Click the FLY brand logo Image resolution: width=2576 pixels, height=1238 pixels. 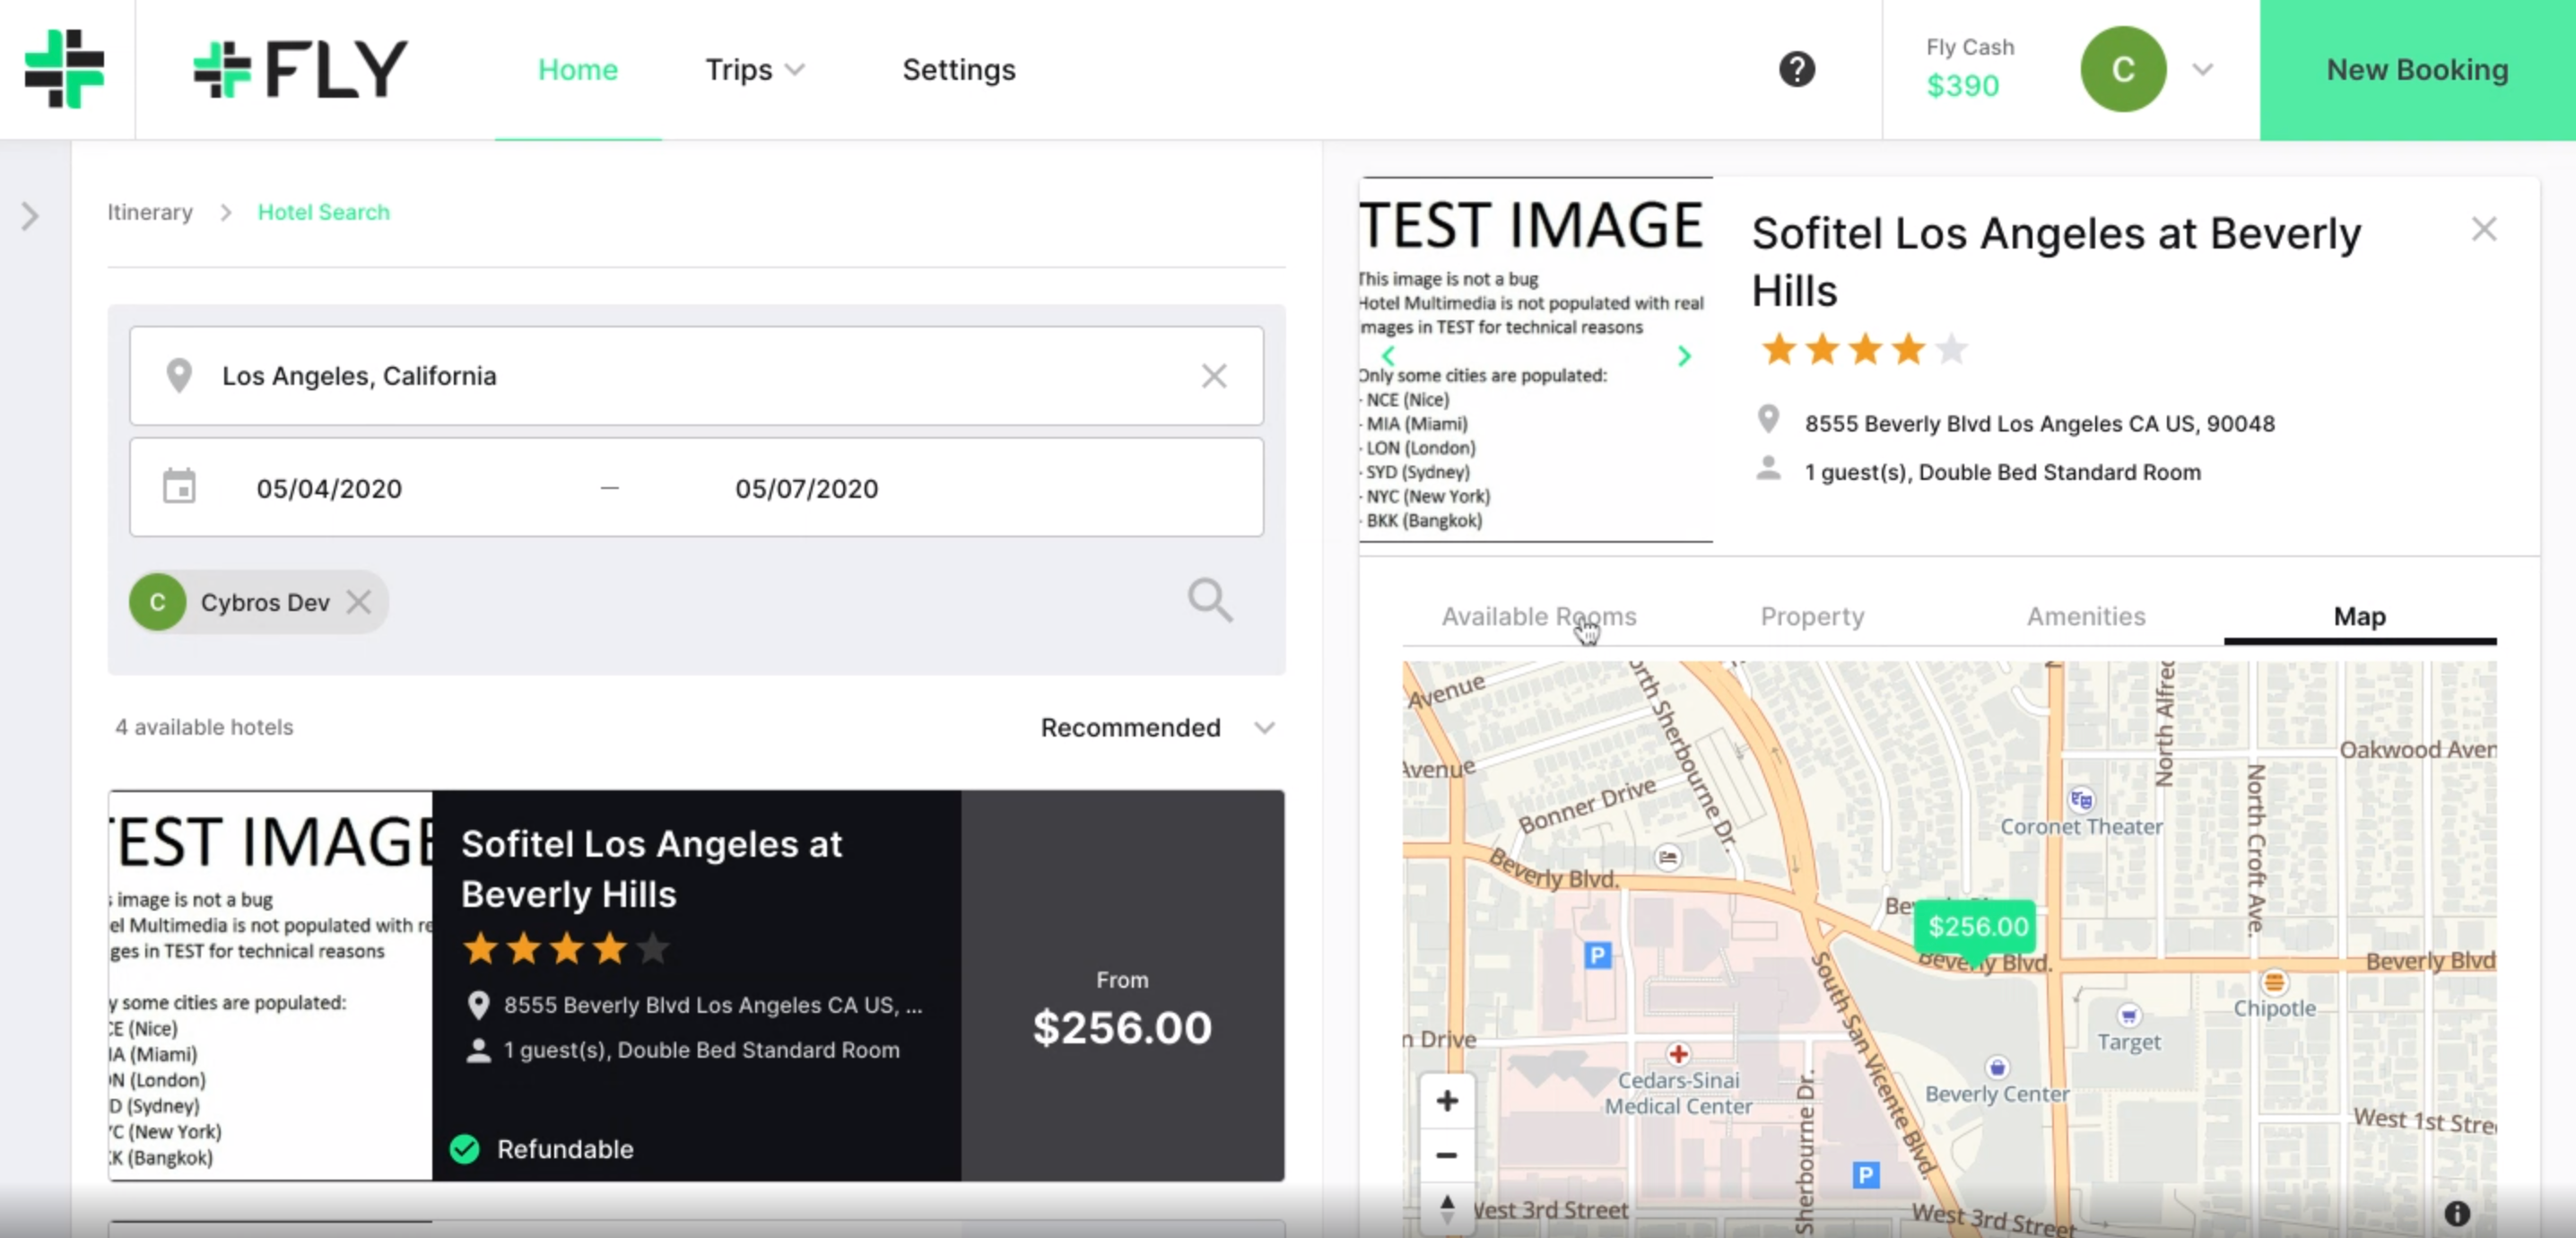tap(300, 69)
